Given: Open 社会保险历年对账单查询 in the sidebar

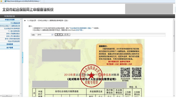Looking at the screenshot, I should pos(12,28).
